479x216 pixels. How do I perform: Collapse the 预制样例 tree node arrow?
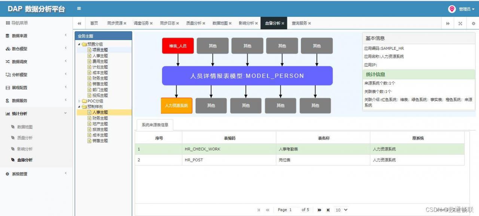coord(79,107)
